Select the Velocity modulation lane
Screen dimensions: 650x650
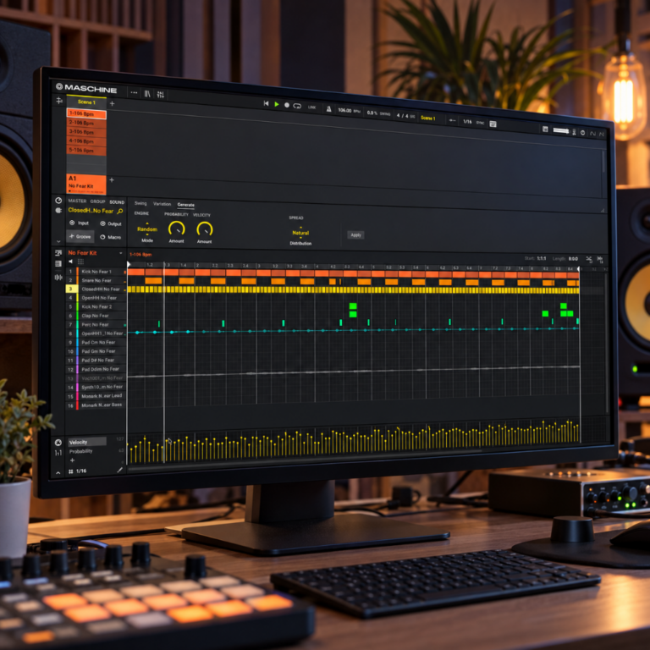click(x=87, y=442)
